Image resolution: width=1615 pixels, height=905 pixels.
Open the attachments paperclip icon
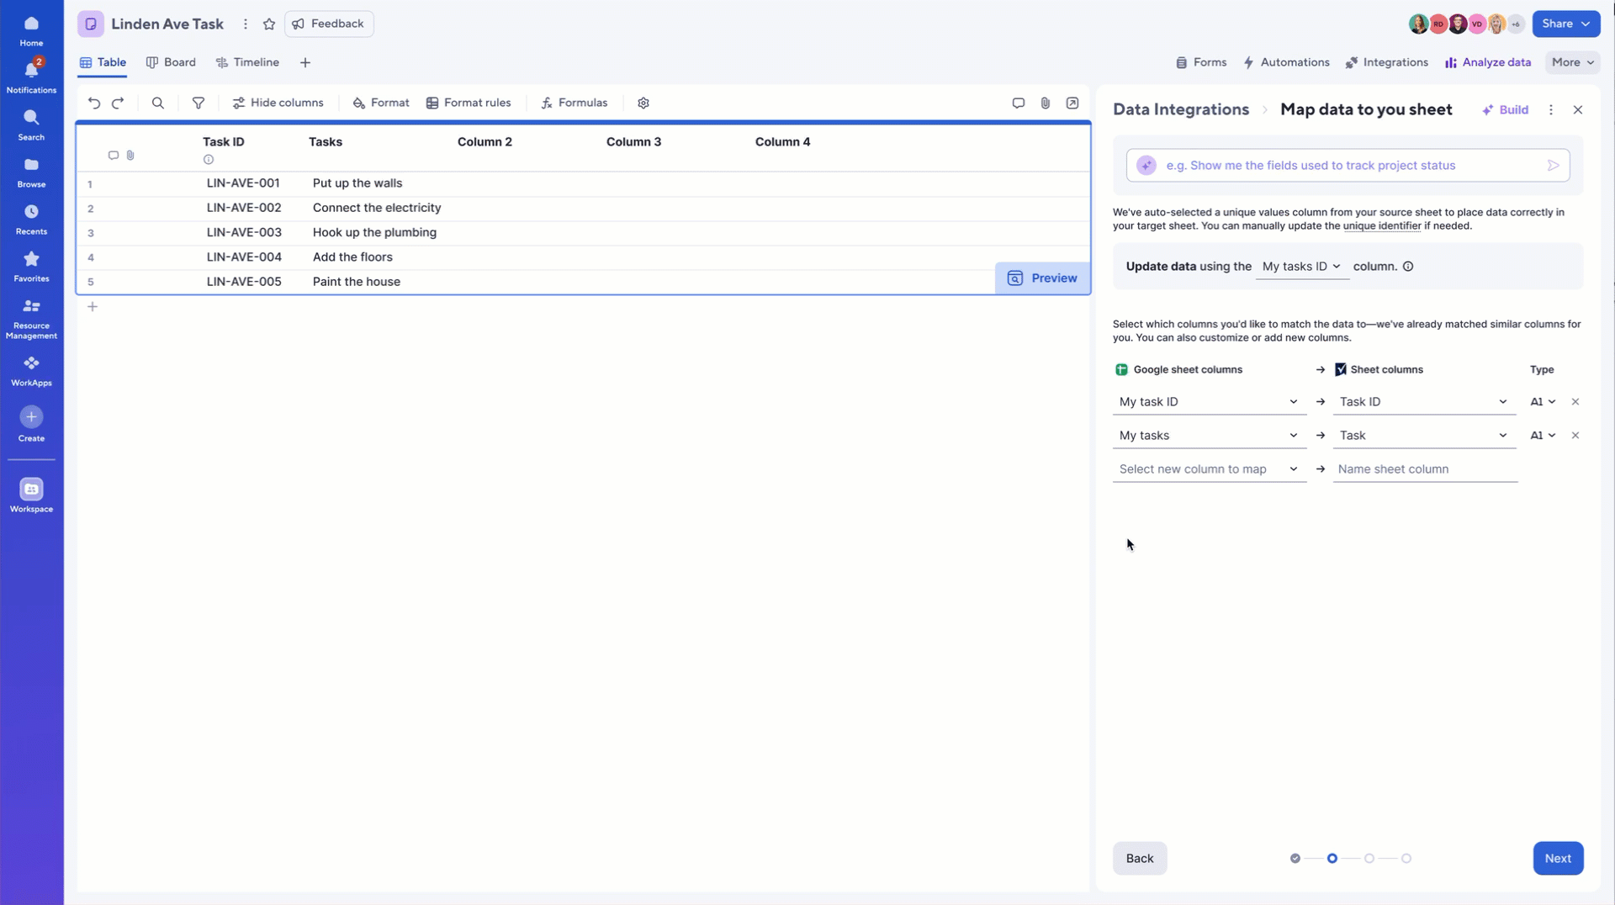[1045, 103]
